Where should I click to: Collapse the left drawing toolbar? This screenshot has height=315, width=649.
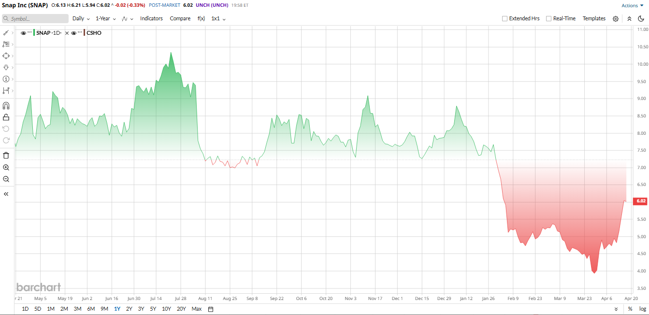(6, 194)
